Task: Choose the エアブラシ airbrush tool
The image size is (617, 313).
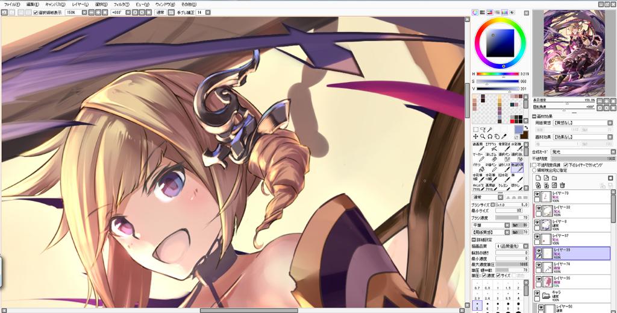Action: click(x=490, y=147)
